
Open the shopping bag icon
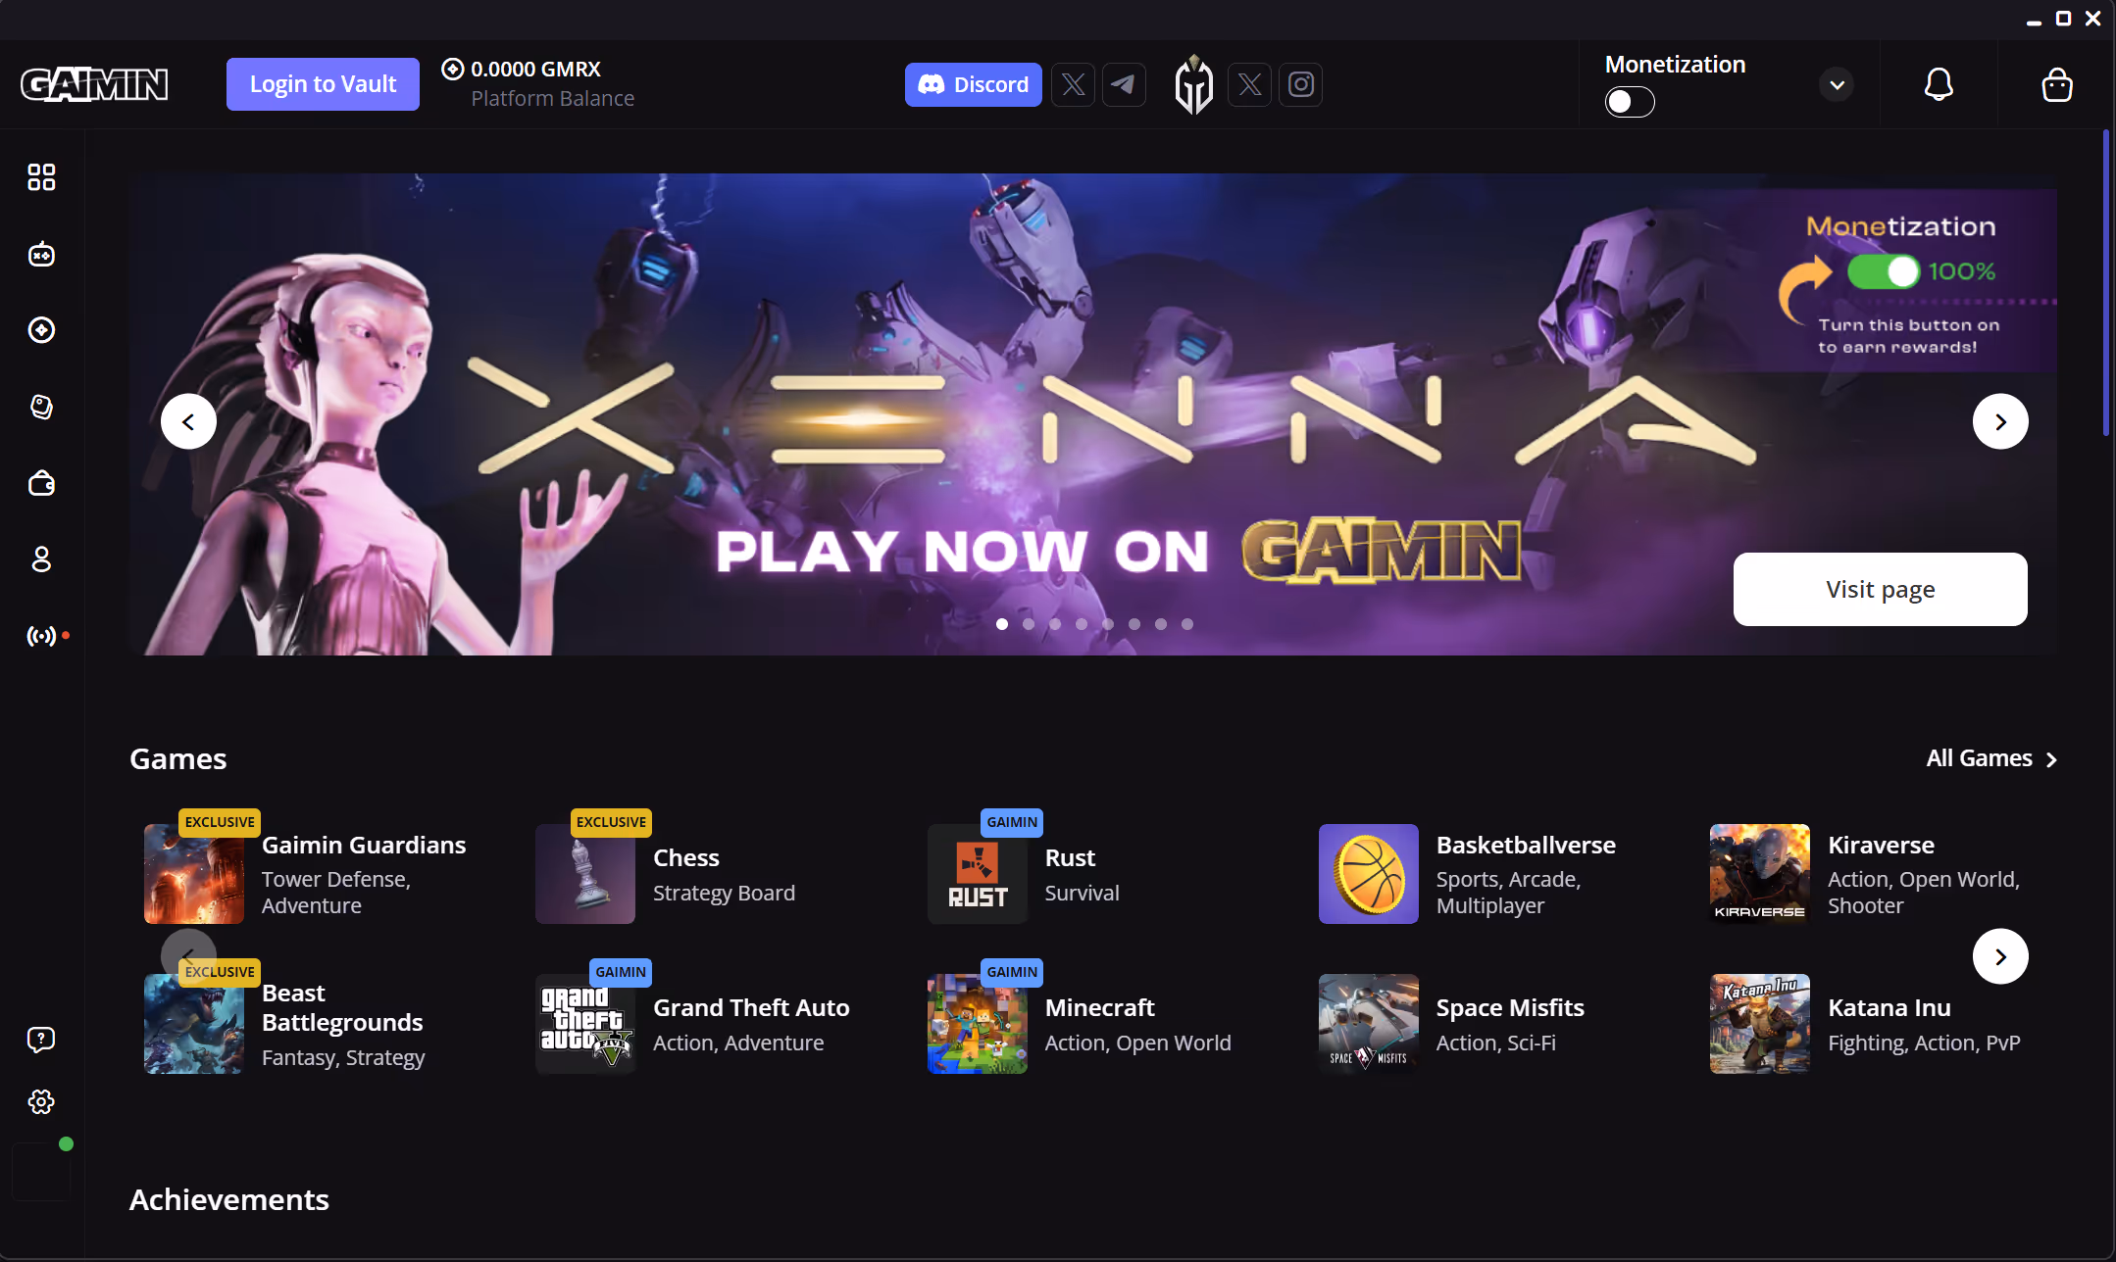[2056, 85]
